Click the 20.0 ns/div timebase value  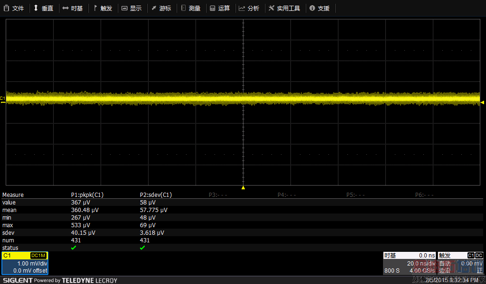(421, 264)
